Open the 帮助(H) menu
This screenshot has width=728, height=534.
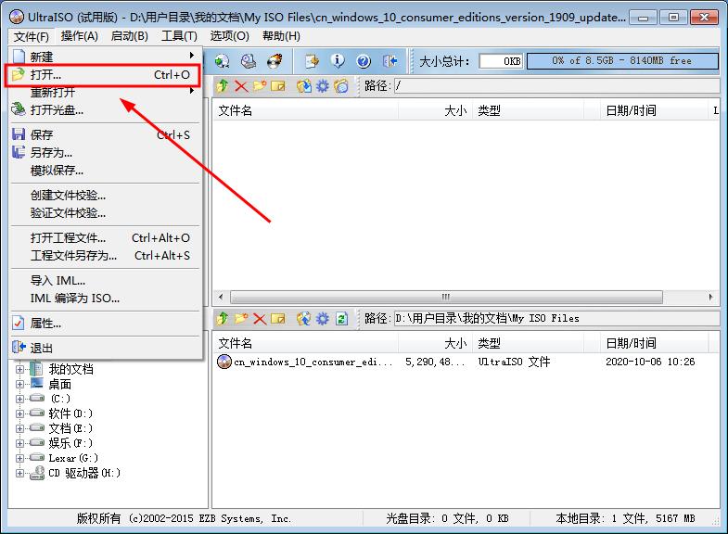[281, 36]
